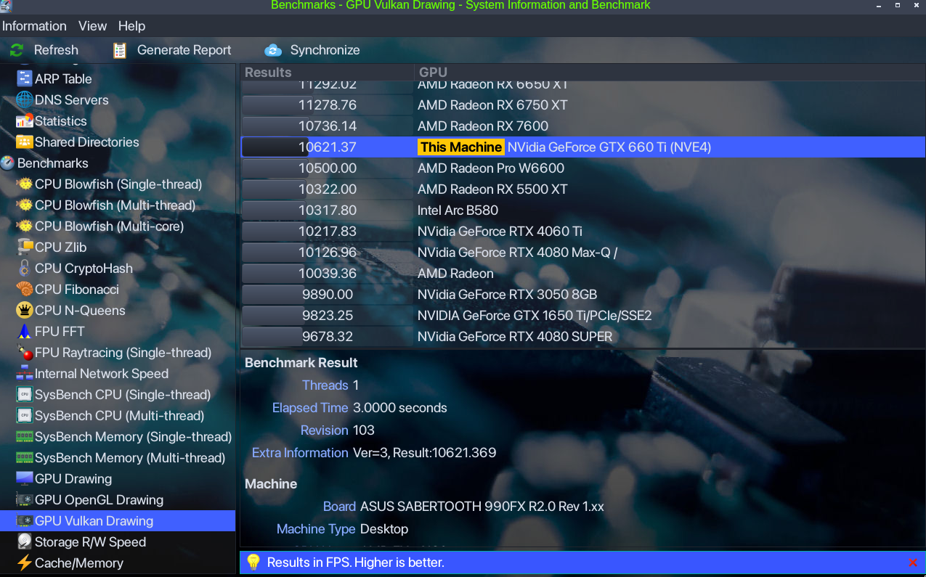Click the CPU Zlib icon
Viewport: 926px width, 577px height.
tap(25, 247)
